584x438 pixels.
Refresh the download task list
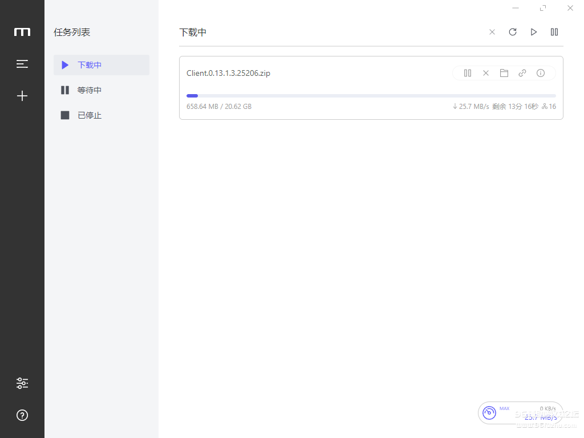pos(513,32)
